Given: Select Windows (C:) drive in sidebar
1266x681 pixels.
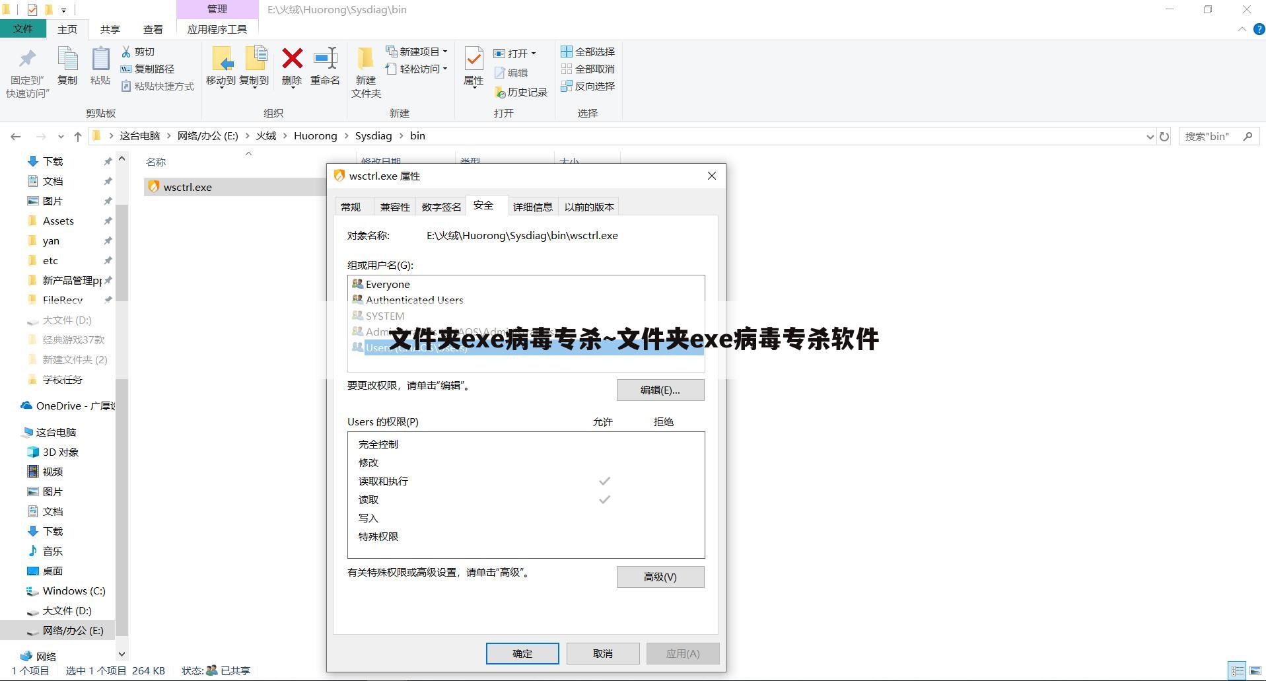Looking at the screenshot, I should [74, 591].
